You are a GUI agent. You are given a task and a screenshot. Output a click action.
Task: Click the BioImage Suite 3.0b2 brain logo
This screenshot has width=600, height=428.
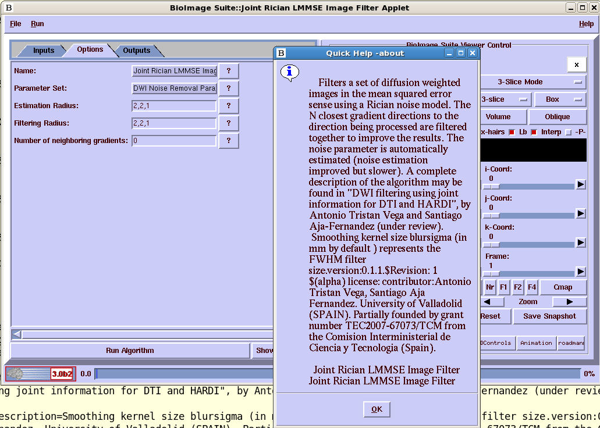(x=40, y=374)
